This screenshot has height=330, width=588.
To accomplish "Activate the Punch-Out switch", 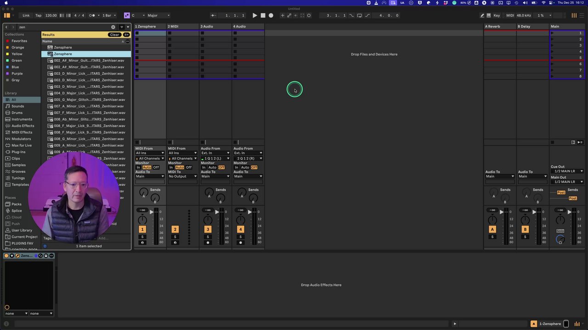I will pyautogui.click(x=367, y=16).
